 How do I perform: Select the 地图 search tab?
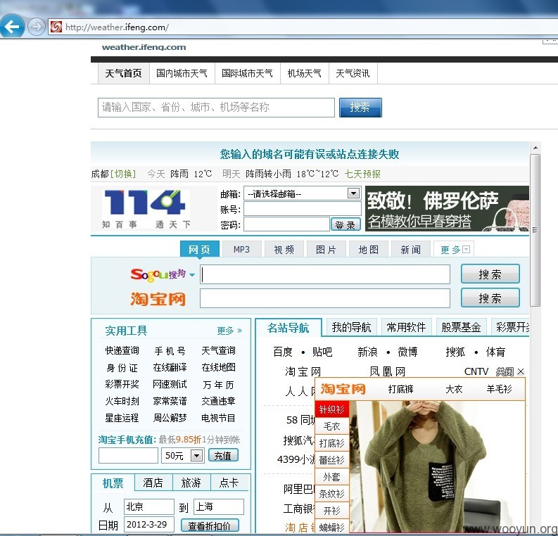coord(368,249)
